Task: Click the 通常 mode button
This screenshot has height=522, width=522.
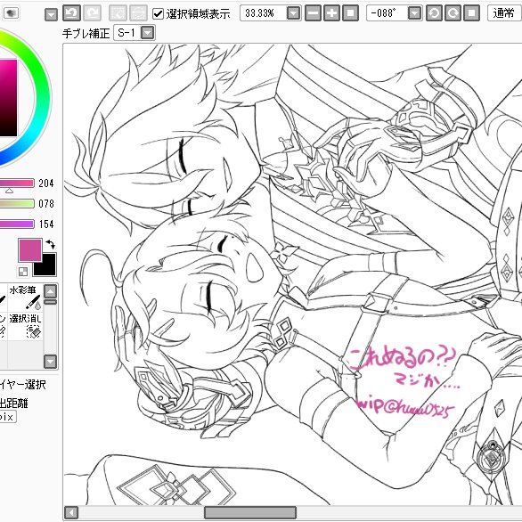Action: point(504,13)
